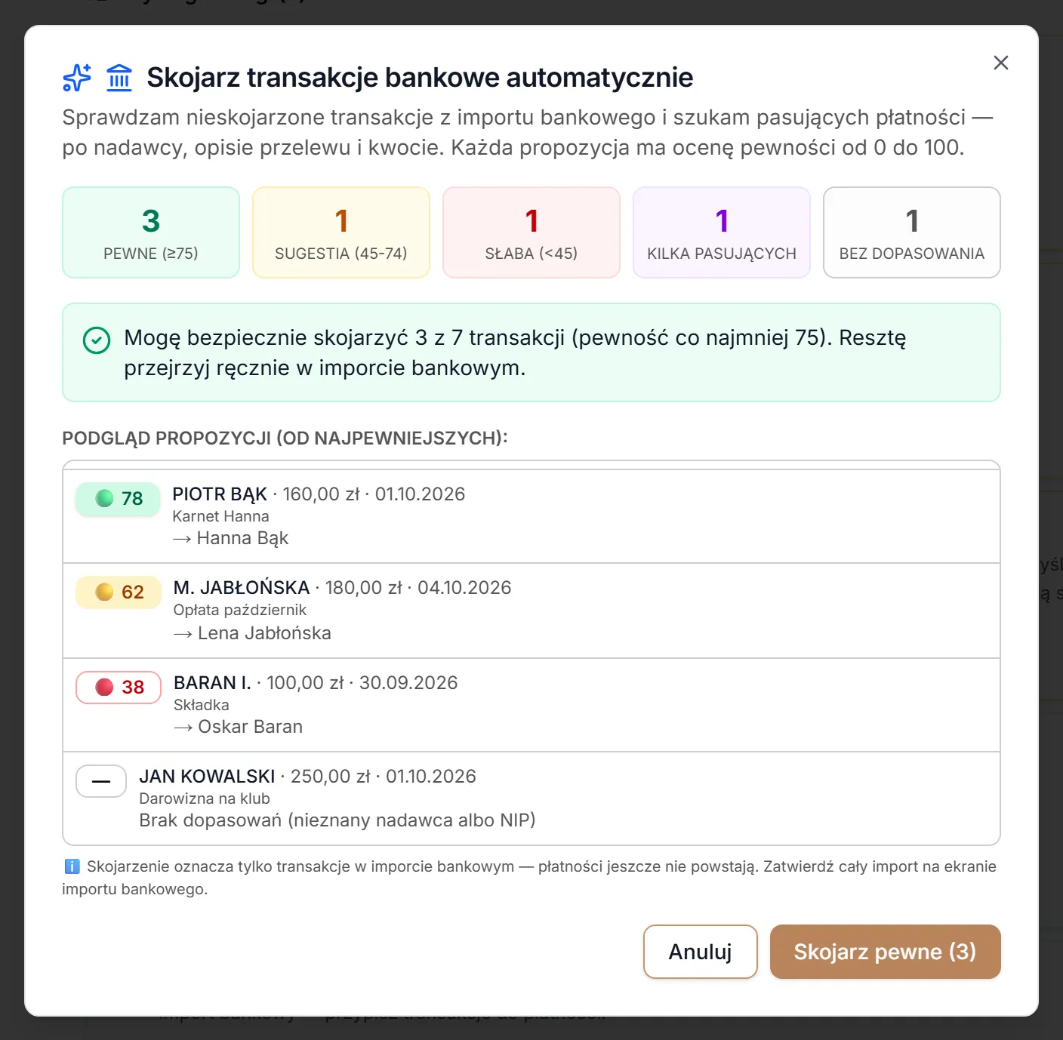This screenshot has height=1040, width=1063.
Task: Click the dash badge for Jan Kowalski
Action: (101, 781)
